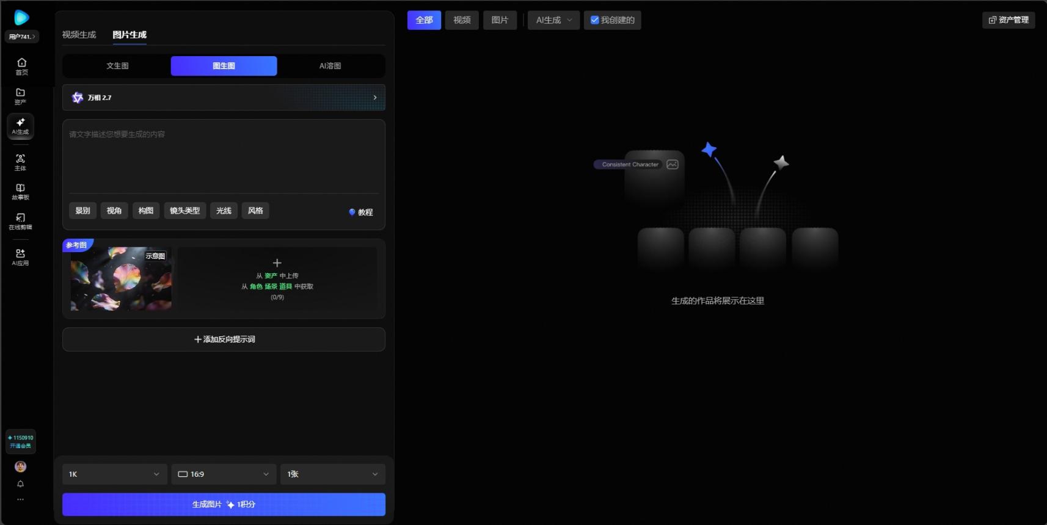
Task: Click the green 角色 link
Action: click(256, 286)
